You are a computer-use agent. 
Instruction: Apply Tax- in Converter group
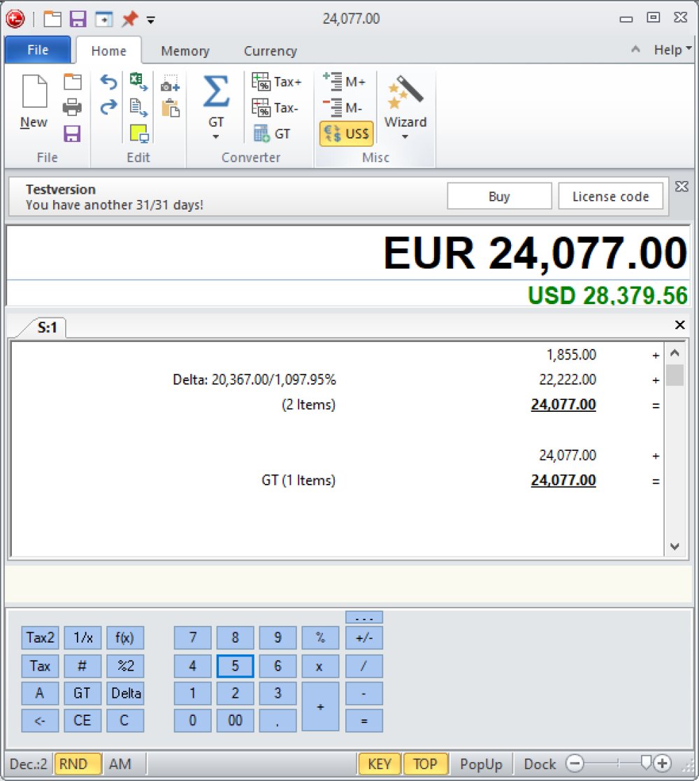275,108
